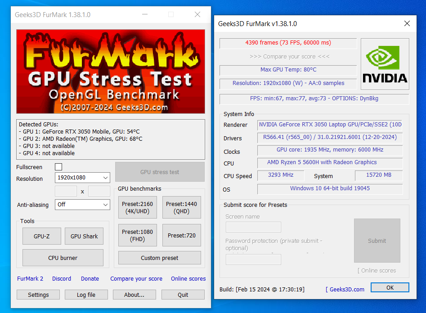Screen dimensions: 426x313
Task: Open the FurMark 2 link
Action: coord(30,279)
